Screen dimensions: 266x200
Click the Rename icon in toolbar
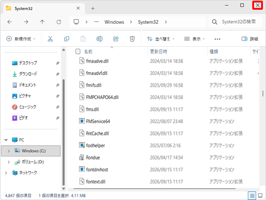click(x=99, y=39)
